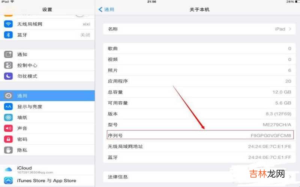
Task: Open the 法律信息 row
Action: coord(199,177)
